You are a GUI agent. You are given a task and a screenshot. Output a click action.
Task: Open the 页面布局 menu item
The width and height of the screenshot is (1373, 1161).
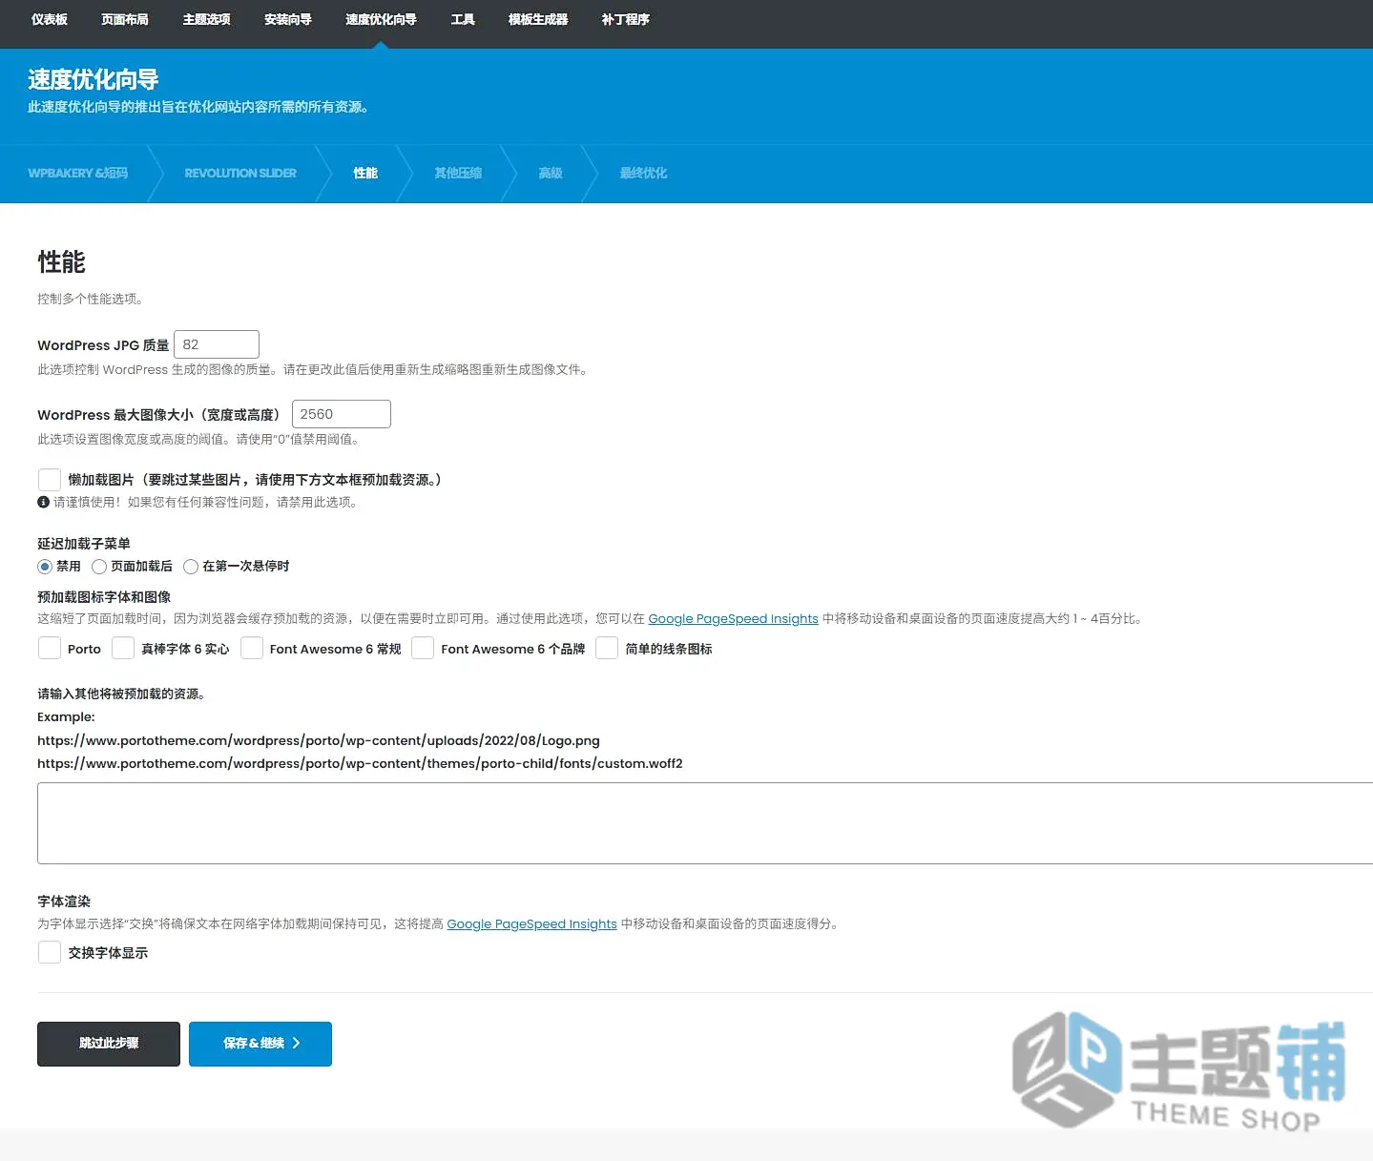[125, 19]
